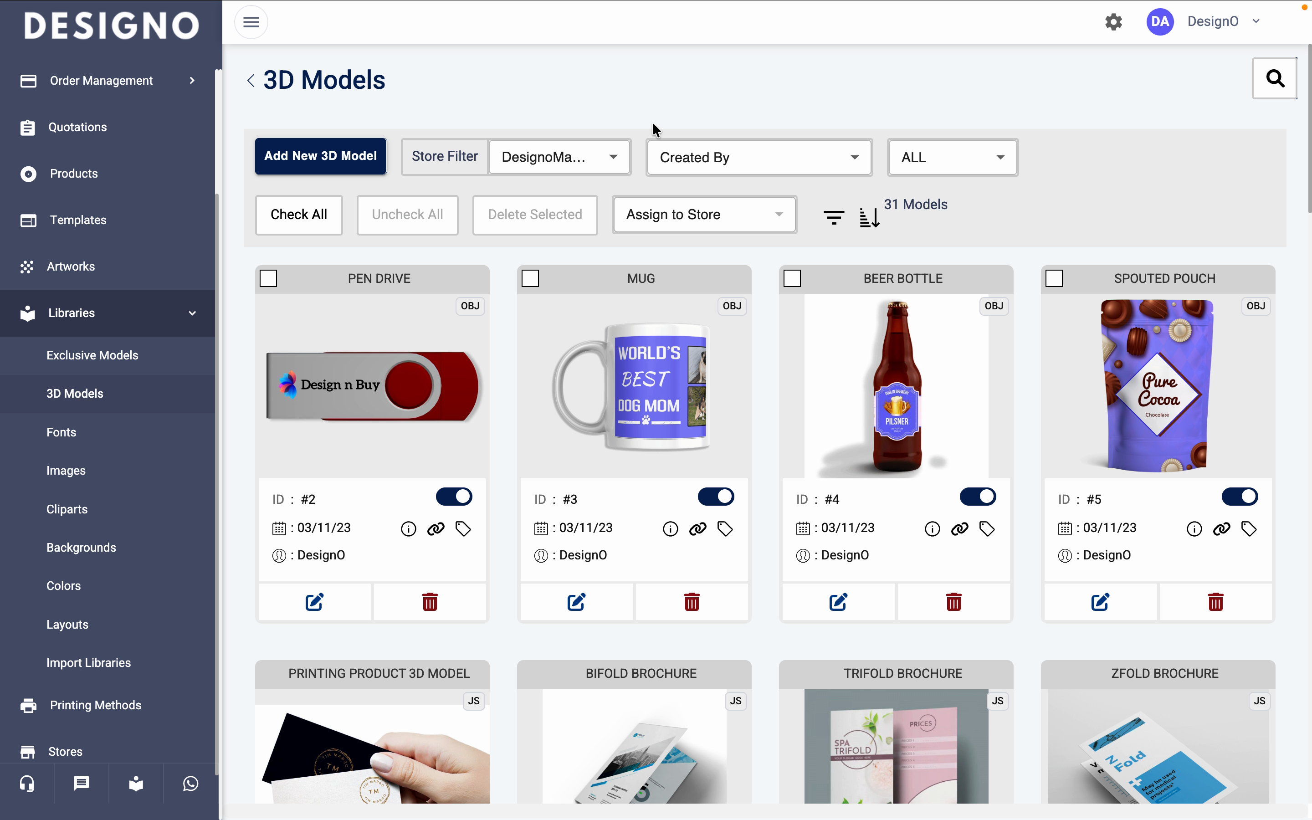The image size is (1312, 820).
Task: Open the Spouted Pouch tag icon
Action: 1249,529
